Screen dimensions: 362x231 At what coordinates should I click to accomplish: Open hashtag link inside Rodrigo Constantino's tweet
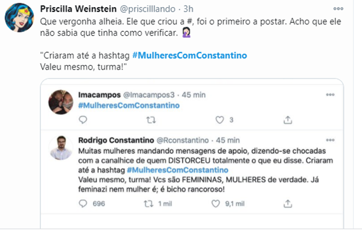tap(177, 170)
